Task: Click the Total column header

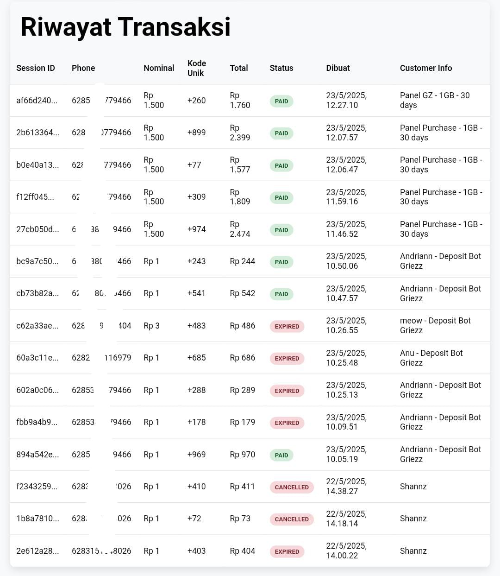Action: (239, 68)
